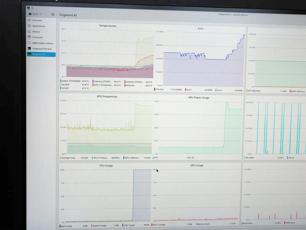
Task: Click the User Usage value 99.0%
Action: coord(146,225)
